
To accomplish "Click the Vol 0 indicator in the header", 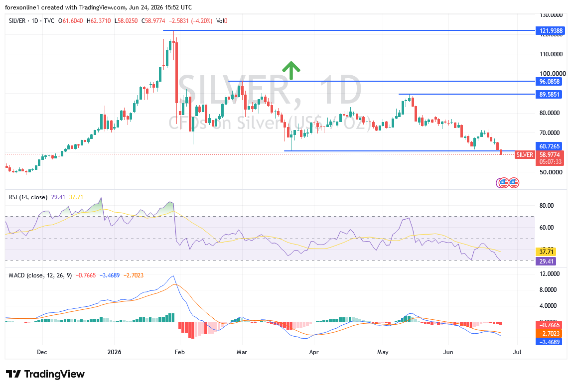I will [x=221, y=21].
